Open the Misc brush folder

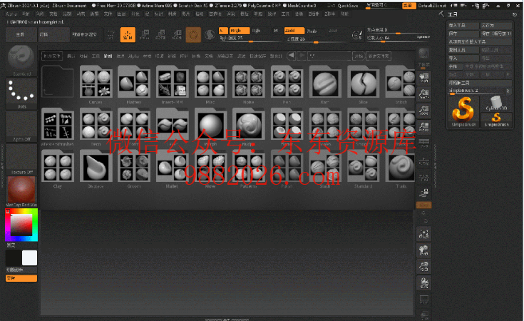tap(210, 83)
